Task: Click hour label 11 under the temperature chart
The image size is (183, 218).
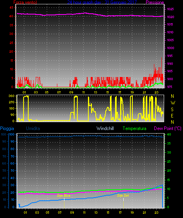Action: pos(84,213)
